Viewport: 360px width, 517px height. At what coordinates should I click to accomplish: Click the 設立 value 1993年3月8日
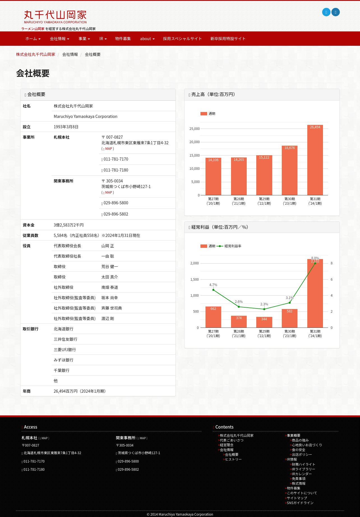point(66,127)
